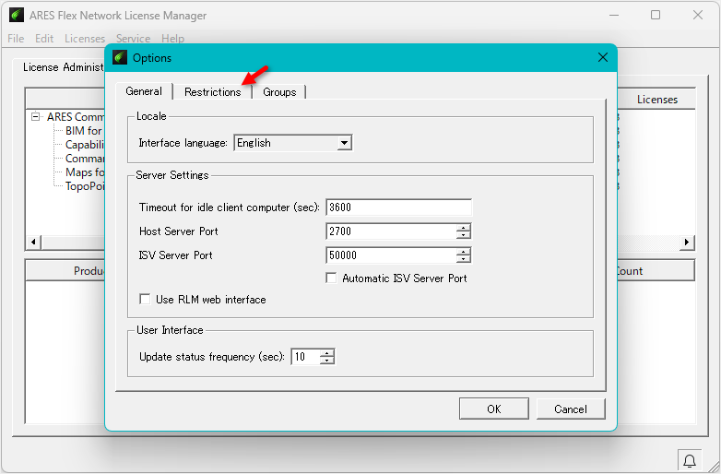Minimize the License Manager window

(613, 15)
